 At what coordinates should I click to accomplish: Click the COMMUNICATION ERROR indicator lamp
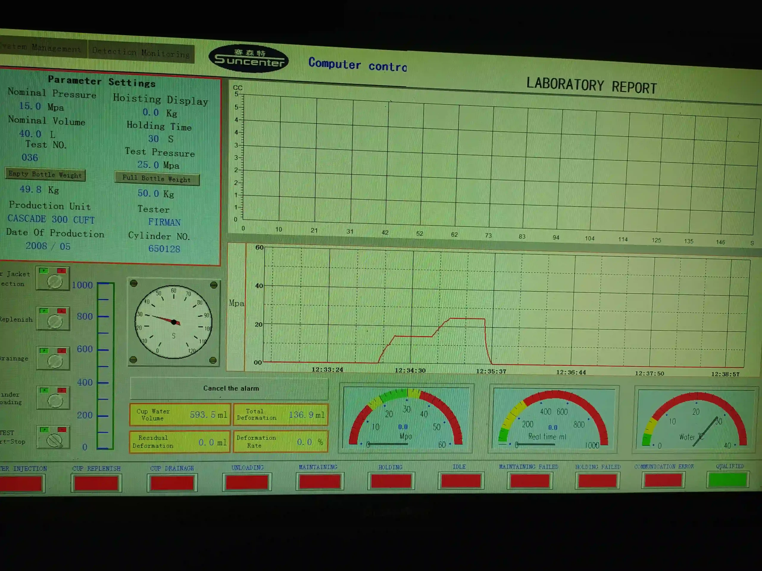(x=663, y=480)
